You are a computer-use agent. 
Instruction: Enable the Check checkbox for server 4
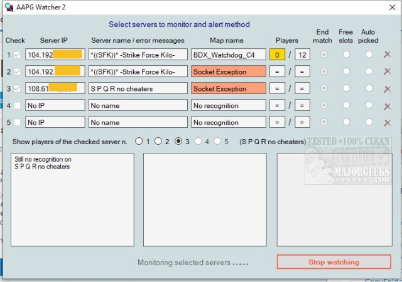[17, 105]
